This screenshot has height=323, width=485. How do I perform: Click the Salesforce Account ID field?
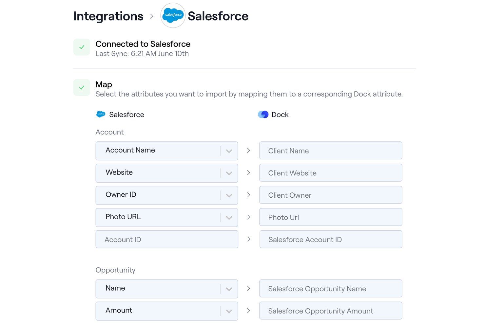coord(331,239)
